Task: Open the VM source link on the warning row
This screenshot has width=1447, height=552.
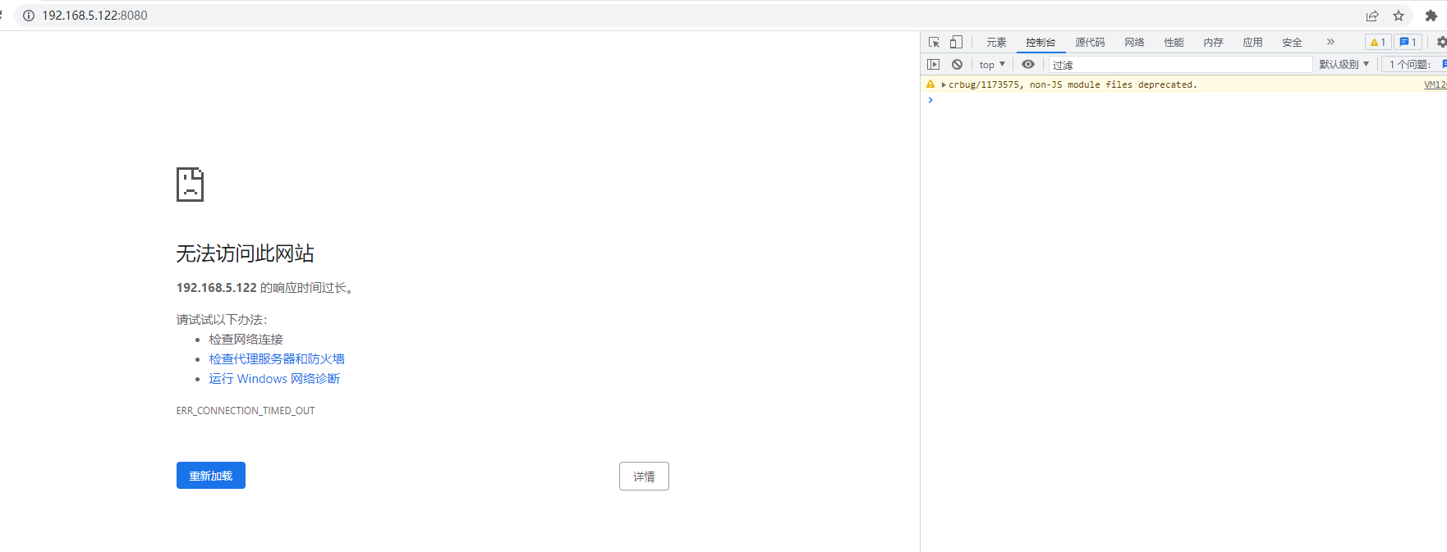Action: tap(1435, 84)
